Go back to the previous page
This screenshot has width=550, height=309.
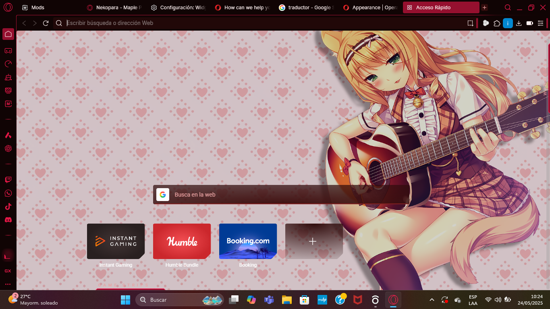pyautogui.click(x=24, y=23)
